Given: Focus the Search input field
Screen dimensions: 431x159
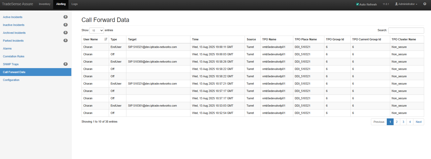Looking at the screenshot, I should point(406,30).
